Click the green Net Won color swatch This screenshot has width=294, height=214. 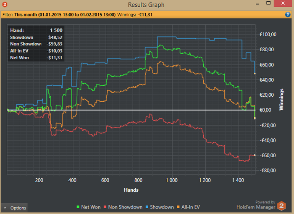pos(78,207)
